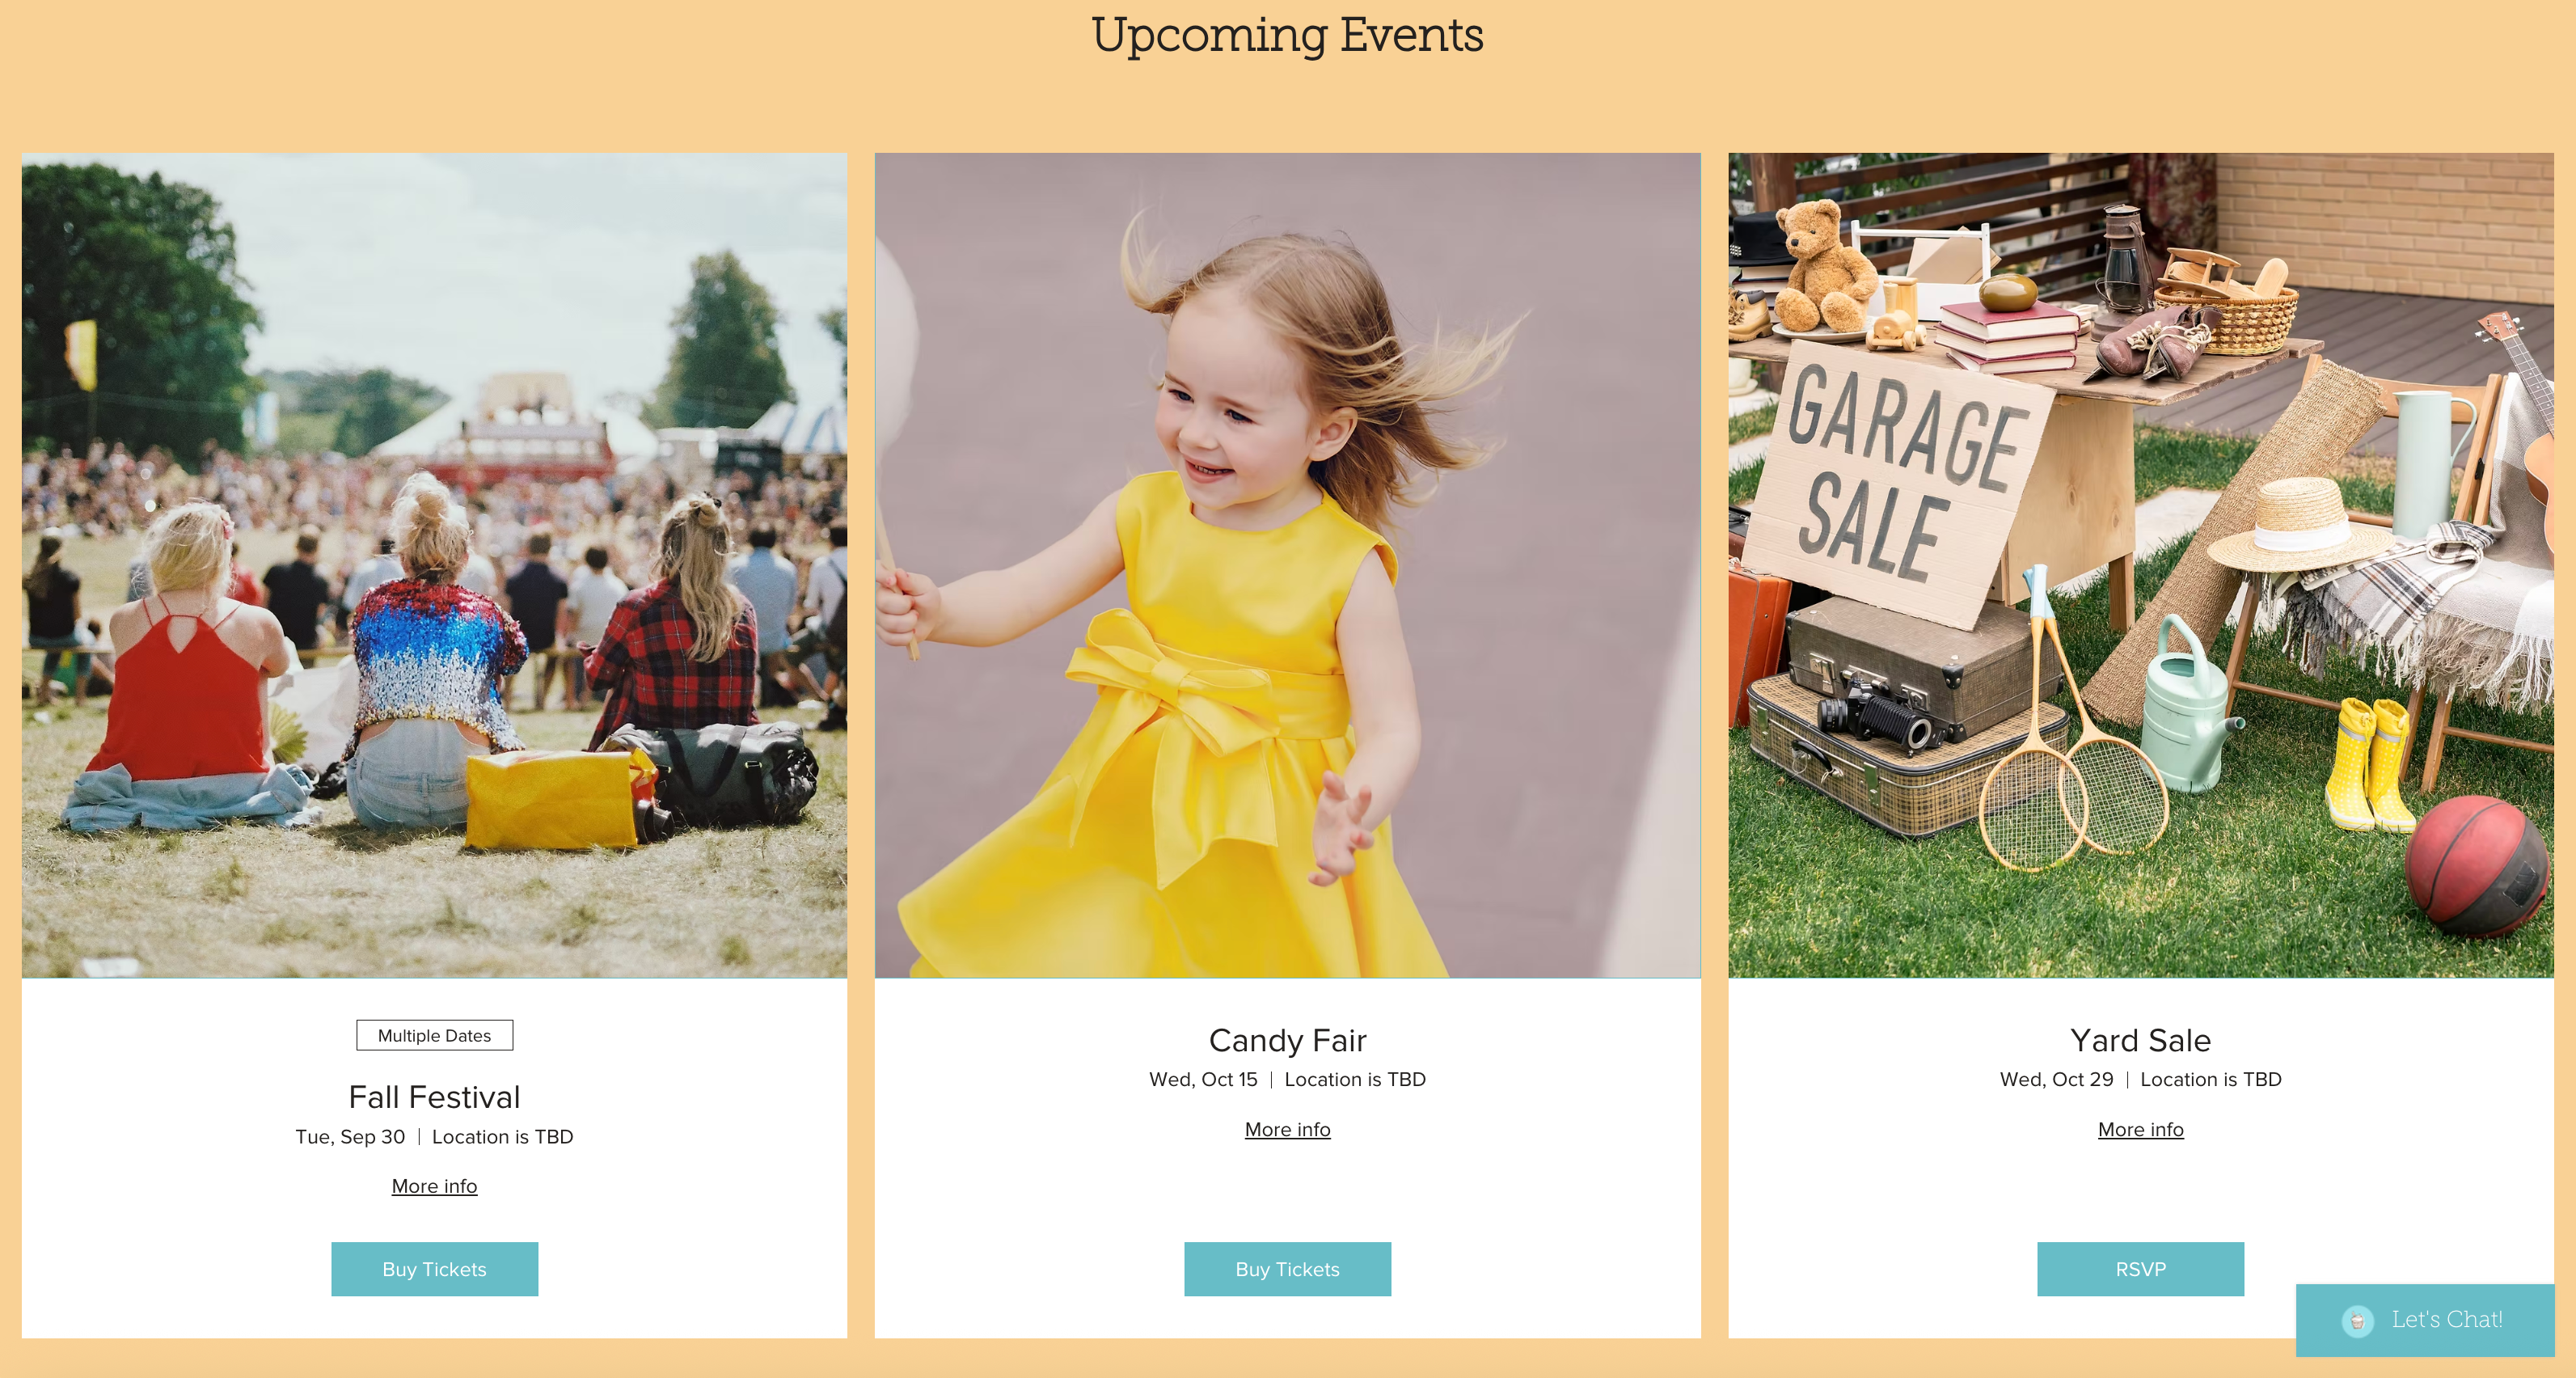Click Location is TBD under Yard Sale
The image size is (2576, 1378).
[2210, 1080]
